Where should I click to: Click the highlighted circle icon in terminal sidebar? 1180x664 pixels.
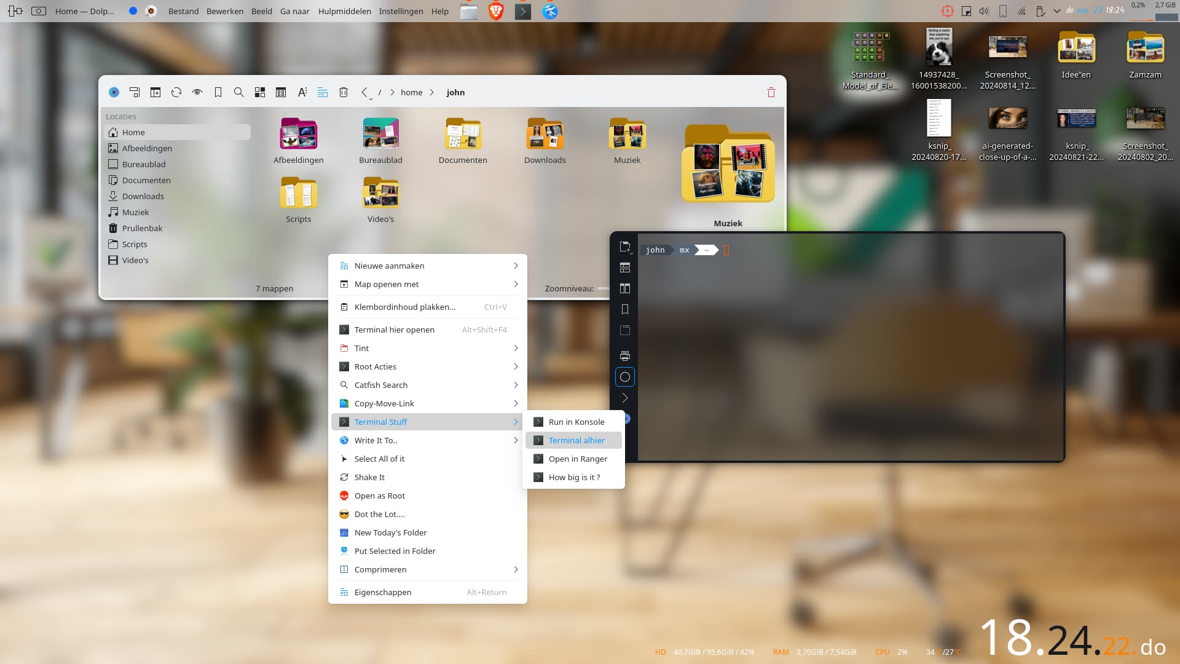point(625,377)
